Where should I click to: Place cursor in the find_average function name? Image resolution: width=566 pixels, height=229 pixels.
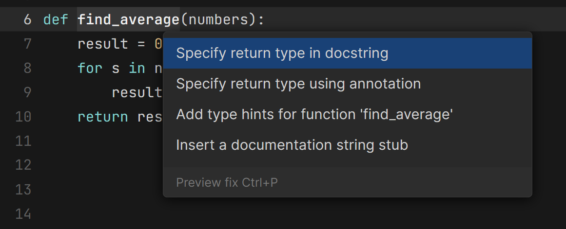point(128,20)
